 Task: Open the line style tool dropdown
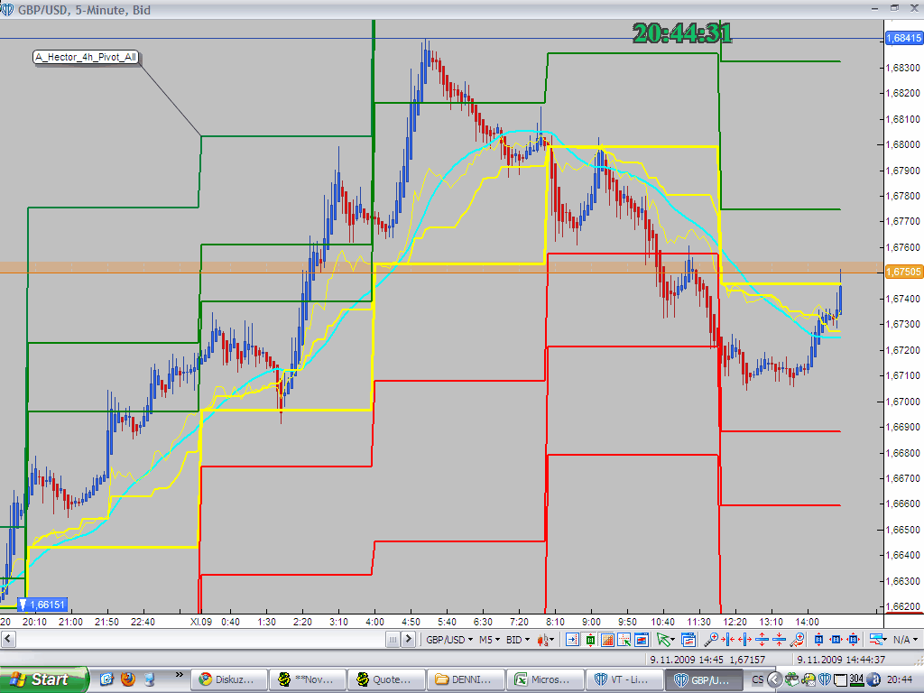pyautogui.click(x=878, y=640)
